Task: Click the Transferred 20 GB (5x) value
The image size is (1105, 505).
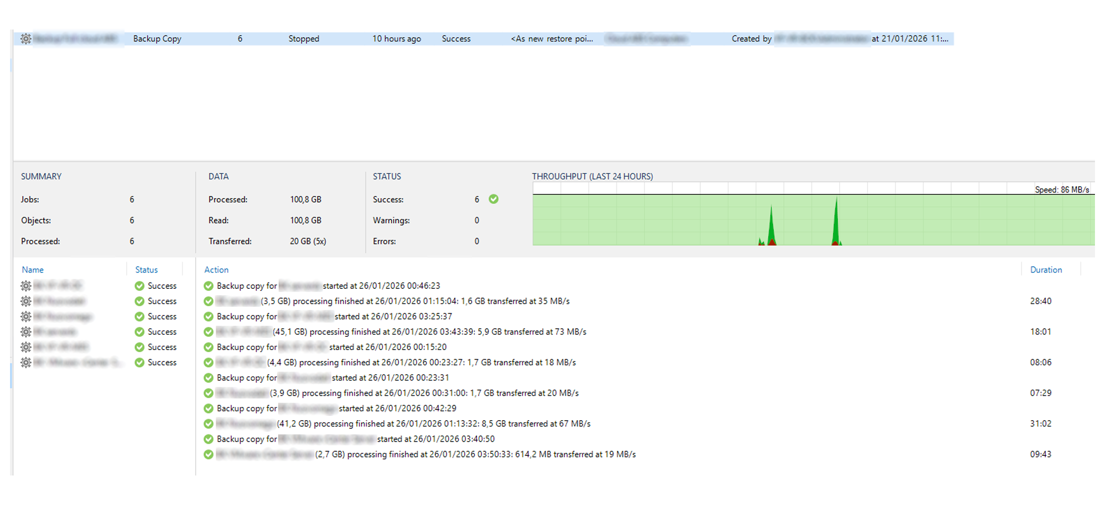Action: [308, 241]
